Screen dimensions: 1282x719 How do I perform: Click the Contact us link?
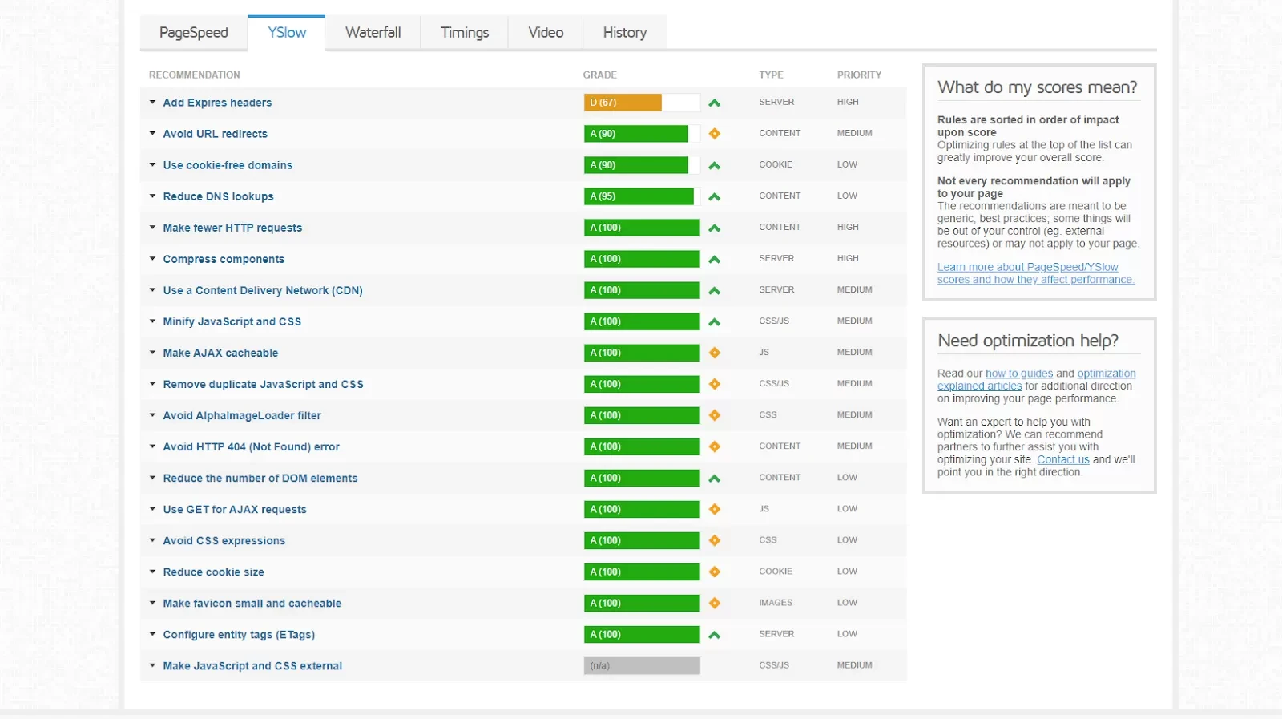1063,460
